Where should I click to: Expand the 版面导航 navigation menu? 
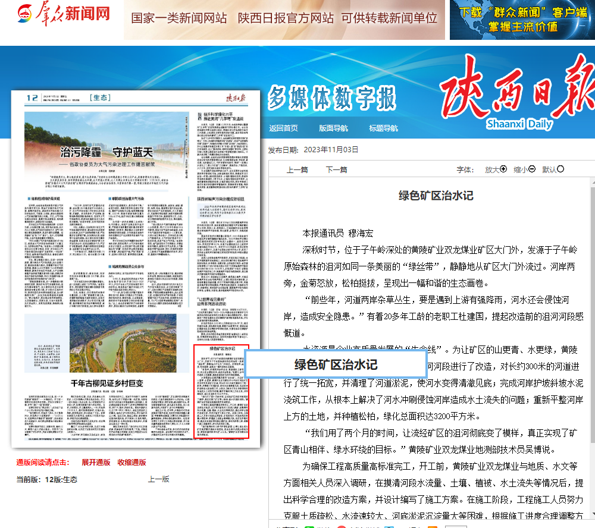[x=333, y=128]
